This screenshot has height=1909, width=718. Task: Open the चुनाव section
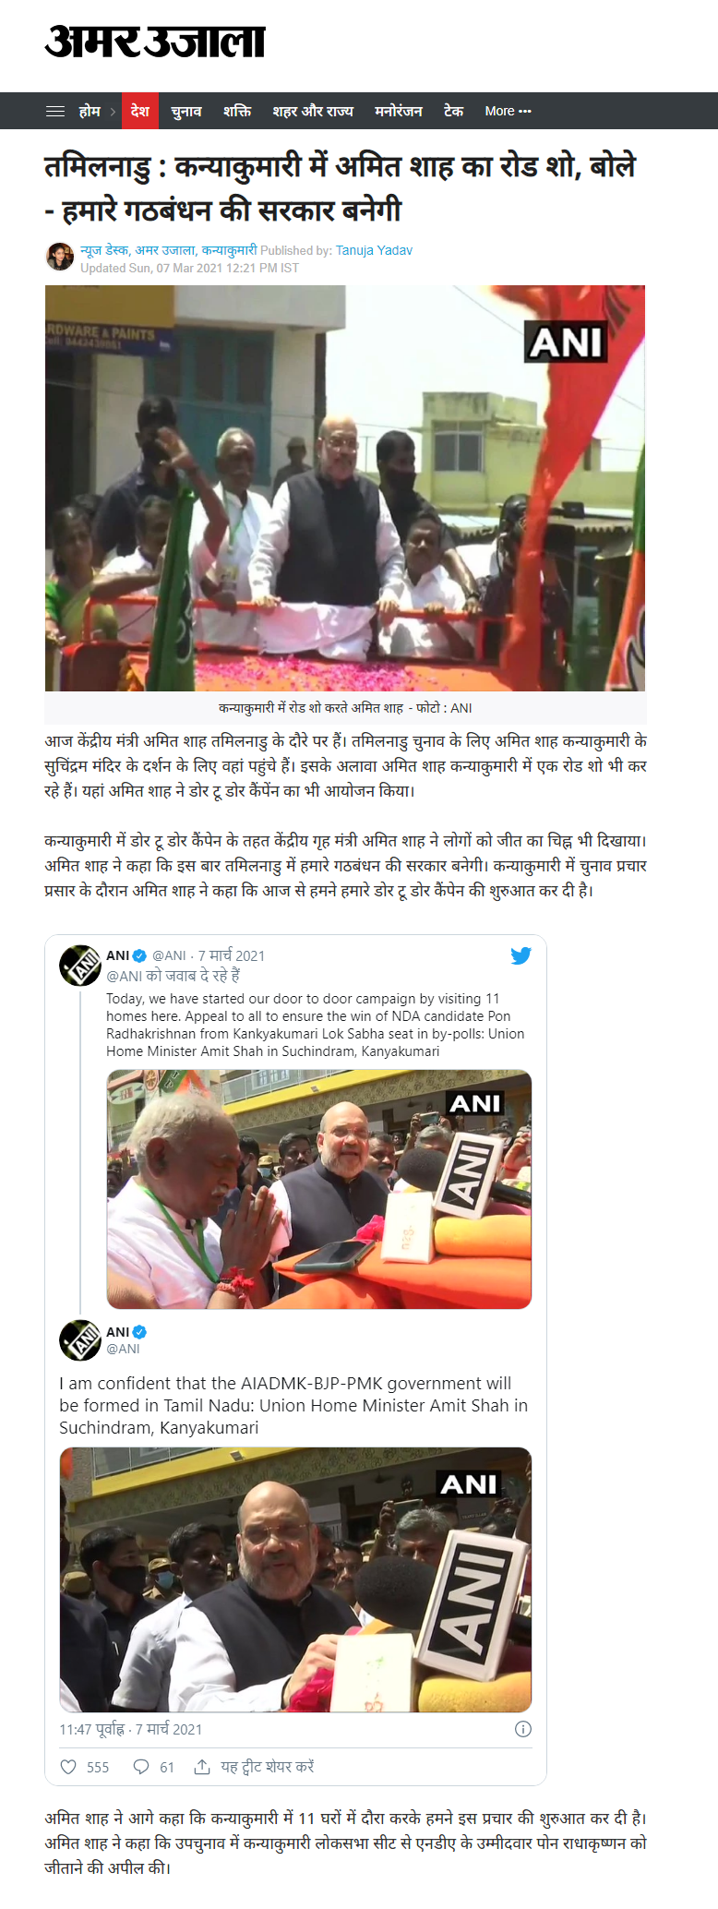point(186,111)
